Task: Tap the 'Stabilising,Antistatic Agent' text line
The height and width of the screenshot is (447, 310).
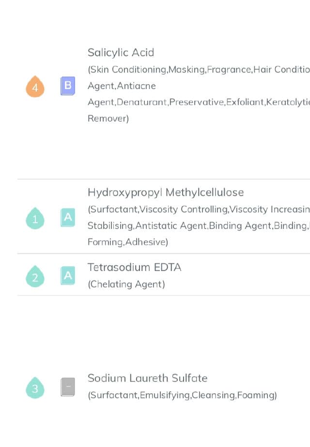Action: click(x=198, y=226)
